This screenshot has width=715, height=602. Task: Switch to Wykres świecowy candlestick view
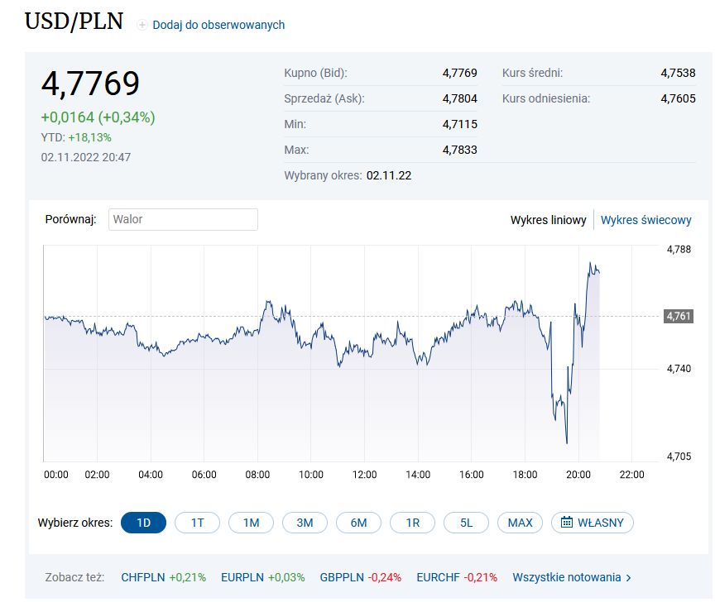click(645, 220)
